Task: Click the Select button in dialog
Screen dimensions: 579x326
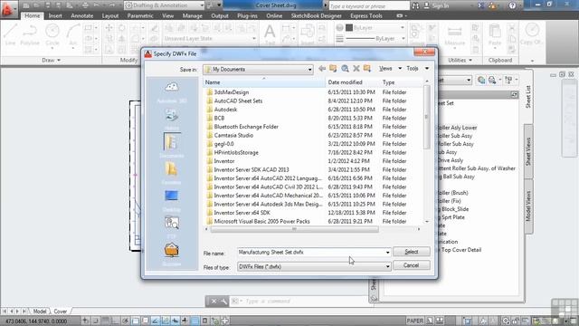Action: coord(412,252)
